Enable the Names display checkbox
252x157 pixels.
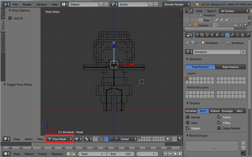[188, 117]
